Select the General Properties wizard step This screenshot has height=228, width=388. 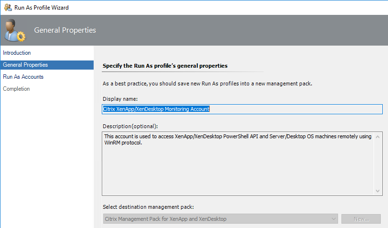(47, 65)
